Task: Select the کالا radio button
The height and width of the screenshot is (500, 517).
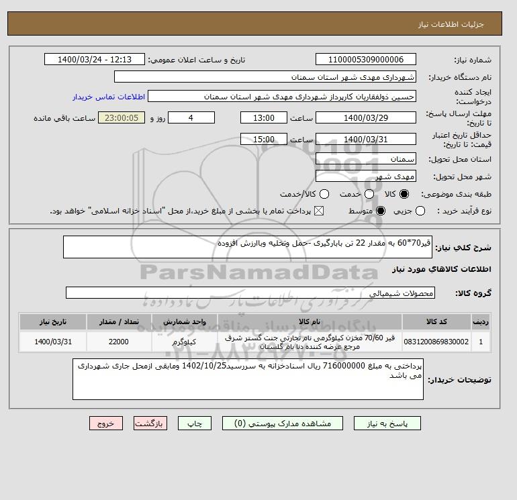Action: (x=404, y=194)
